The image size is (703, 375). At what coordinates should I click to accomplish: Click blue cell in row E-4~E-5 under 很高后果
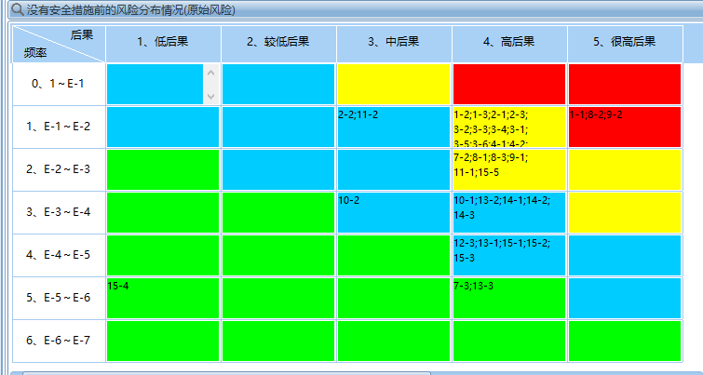[625, 255]
